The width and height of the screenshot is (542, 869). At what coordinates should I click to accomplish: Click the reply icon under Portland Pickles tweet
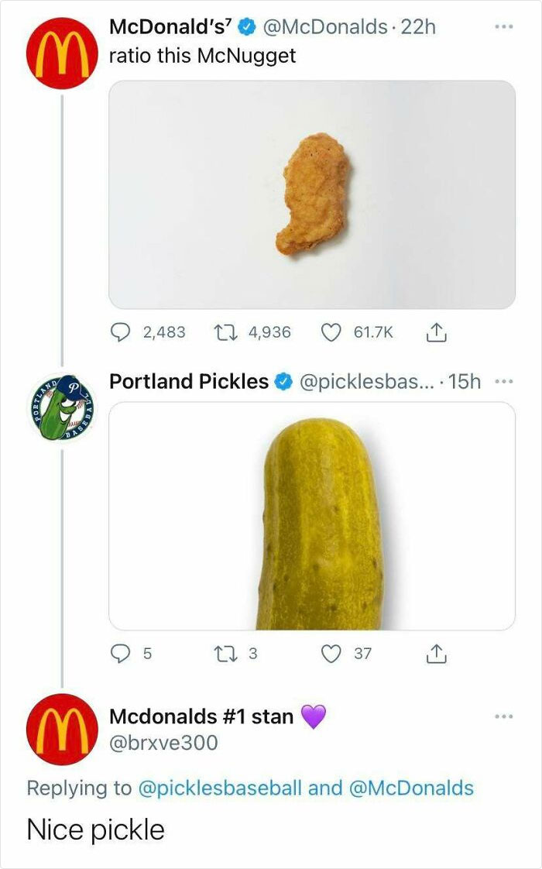coord(120,653)
